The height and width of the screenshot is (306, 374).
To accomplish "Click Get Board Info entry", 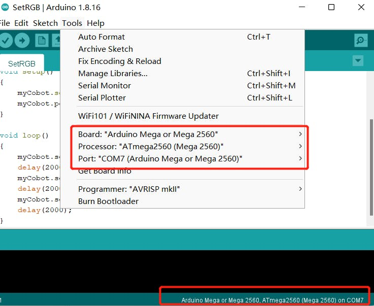I will (x=183, y=171).
